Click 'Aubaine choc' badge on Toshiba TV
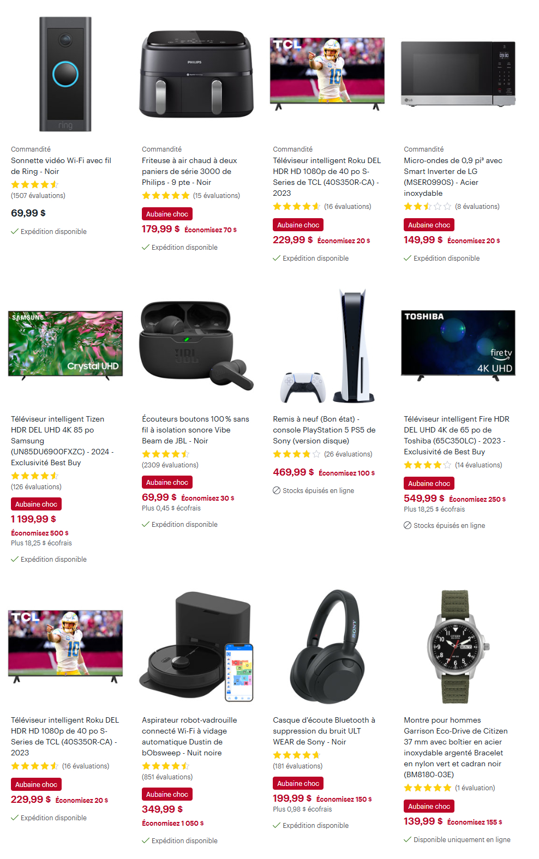Viewport: 539px width, 859px height. click(429, 483)
